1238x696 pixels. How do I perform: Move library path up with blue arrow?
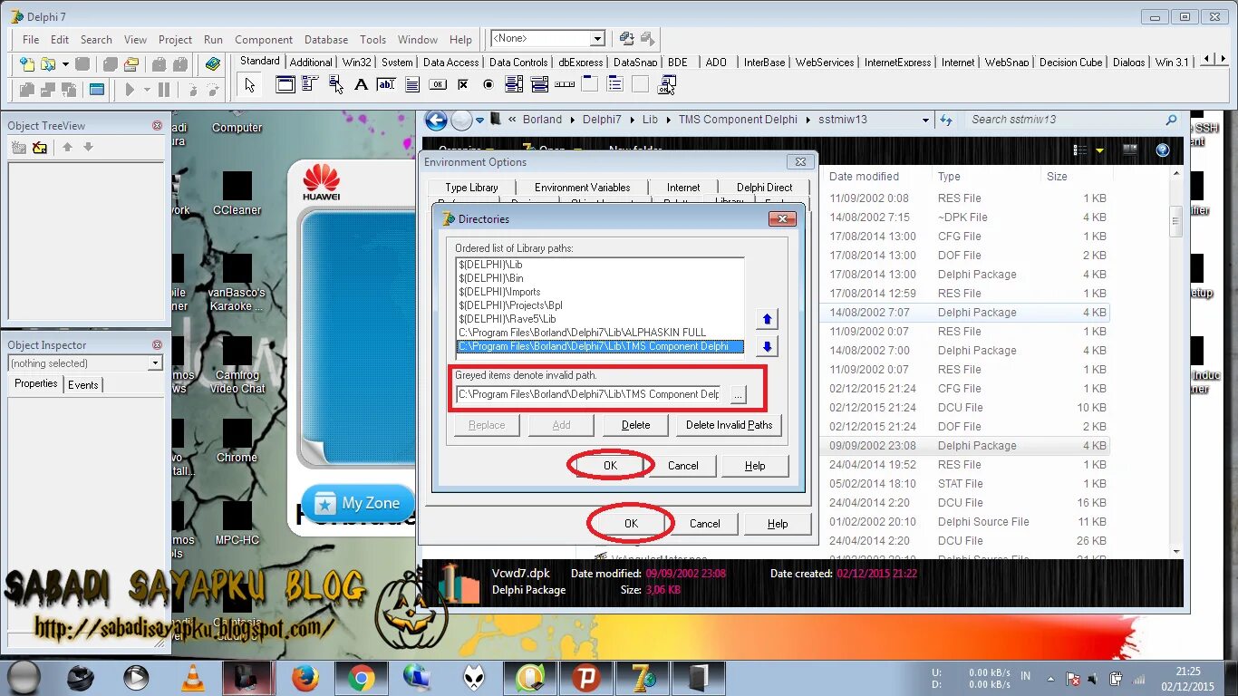[x=767, y=319]
